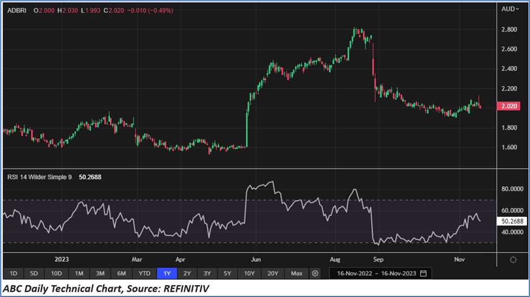The width and height of the screenshot is (530, 297).
Task: Click the 2.600 price axis label
Action: click(x=509, y=49)
